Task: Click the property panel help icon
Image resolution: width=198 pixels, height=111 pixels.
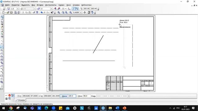Action: click(10, 99)
